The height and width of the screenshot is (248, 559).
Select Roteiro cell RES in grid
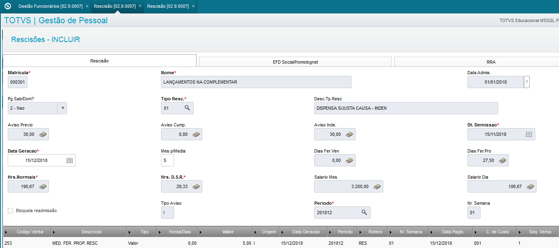tap(372, 243)
